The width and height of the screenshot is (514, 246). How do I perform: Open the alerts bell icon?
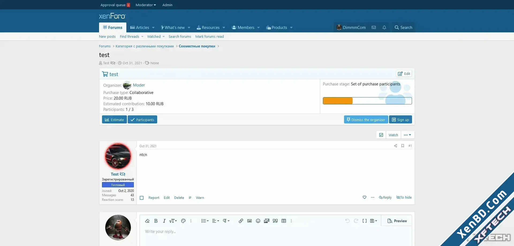384,27
